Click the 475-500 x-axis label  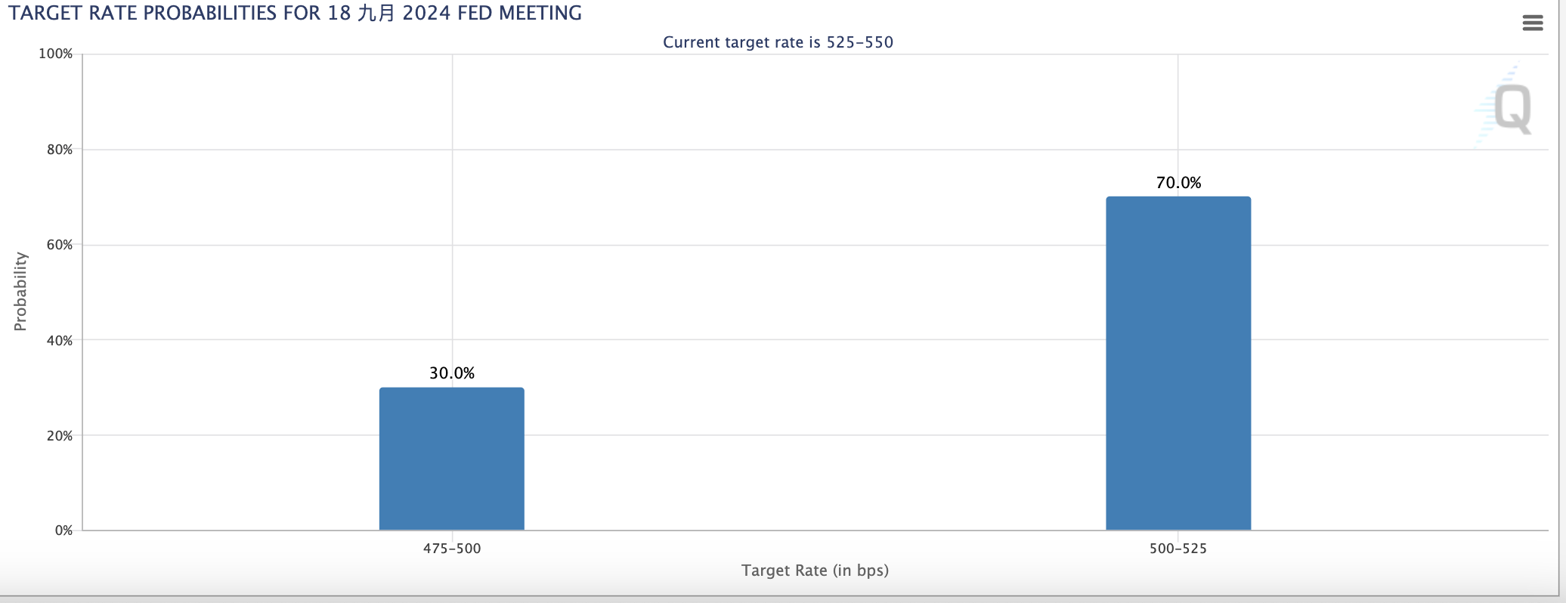[452, 549]
